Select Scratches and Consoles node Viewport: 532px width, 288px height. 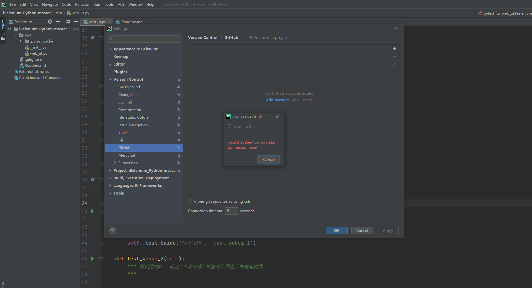pyautogui.click(x=40, y=78)
